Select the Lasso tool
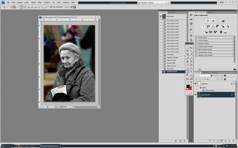The height and width of the screenshot is (148, 238). pos(188,51)
